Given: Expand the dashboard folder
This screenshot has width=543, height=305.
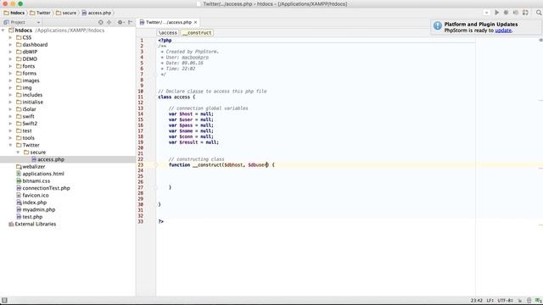Looking at the screenshot, I should click(x=10, y=45).
